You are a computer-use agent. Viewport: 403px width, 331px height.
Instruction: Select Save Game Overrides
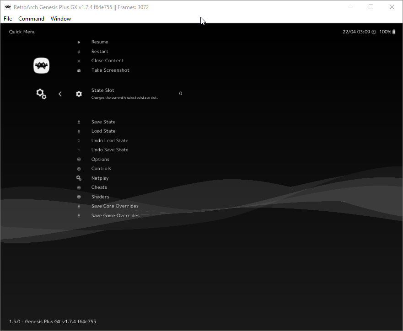115,215
